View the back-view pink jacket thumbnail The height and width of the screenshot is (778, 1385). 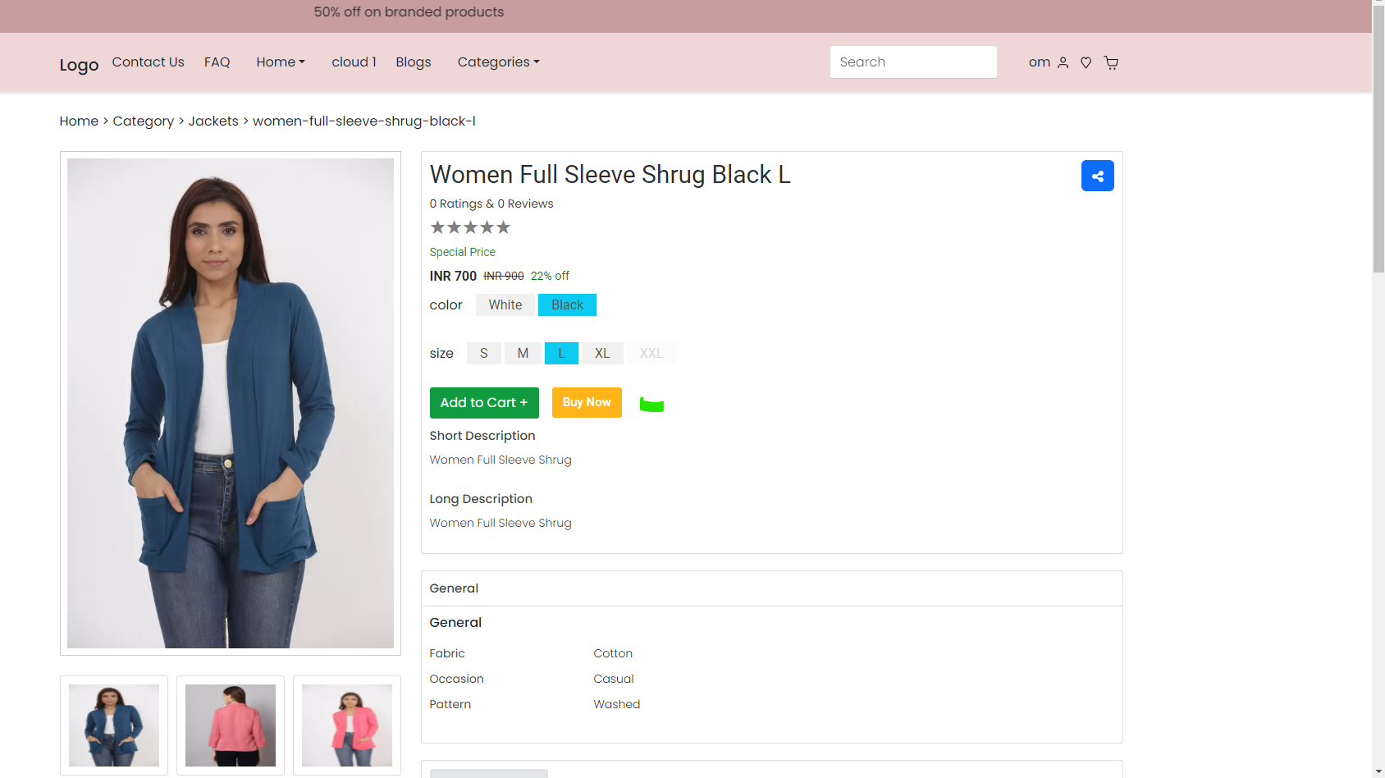coord(231,725)
